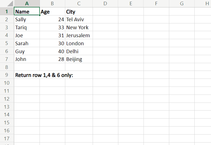Select the Age header cell

click(52, 12)
